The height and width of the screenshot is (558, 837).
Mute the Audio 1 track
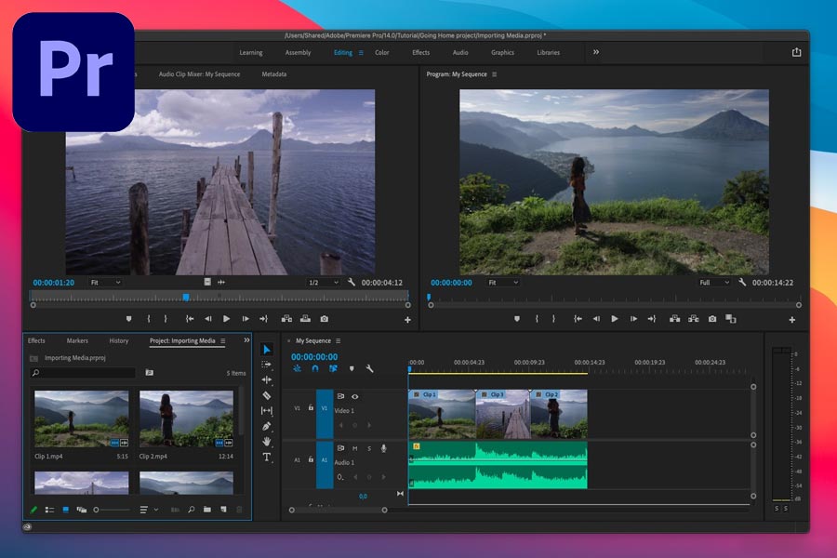354,448
